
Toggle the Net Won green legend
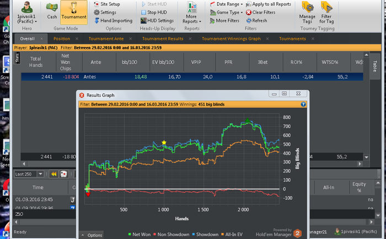(140, 235)
